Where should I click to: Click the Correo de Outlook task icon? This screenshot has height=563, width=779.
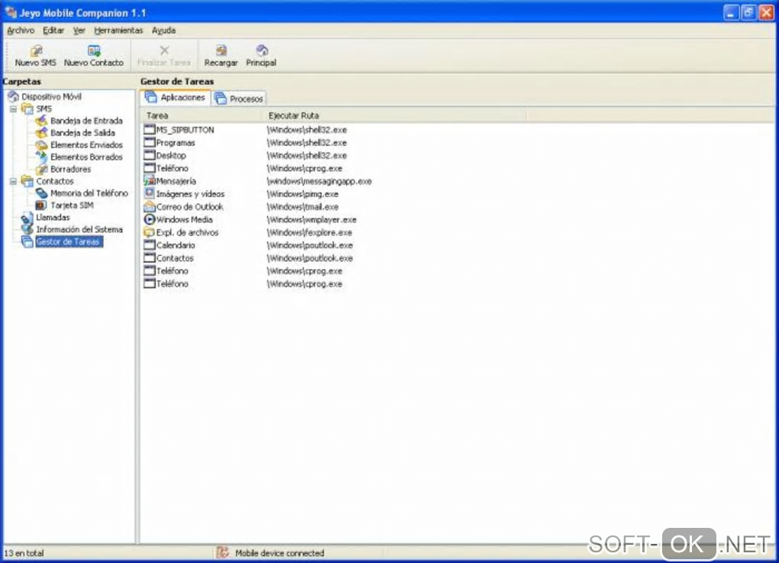[x=150, y=207]
